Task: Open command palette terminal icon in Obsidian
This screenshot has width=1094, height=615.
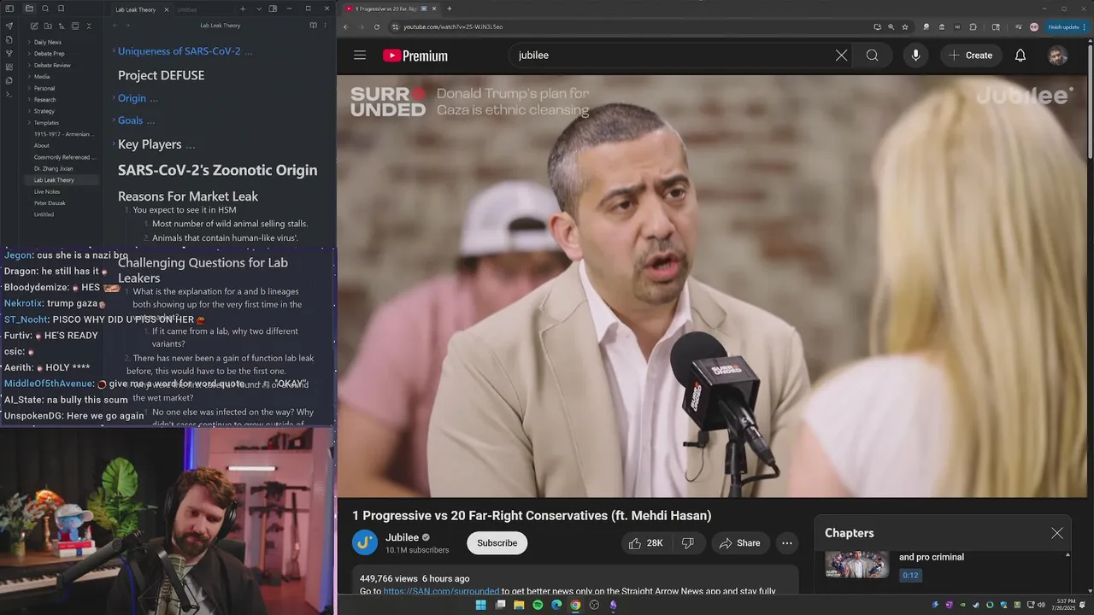Action: tap(9, 94)
